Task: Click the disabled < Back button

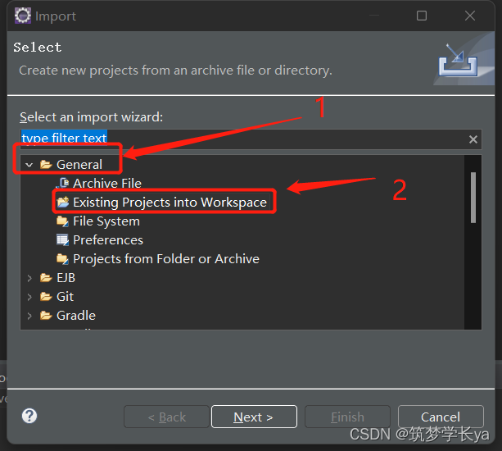Action: click(166, 417)
